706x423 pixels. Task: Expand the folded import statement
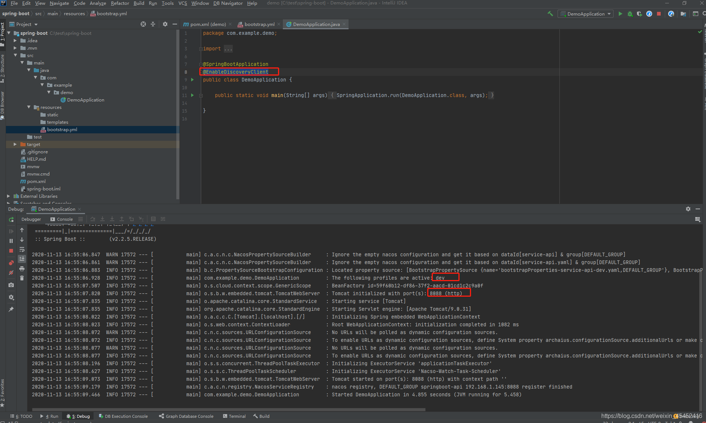point(201,49)
